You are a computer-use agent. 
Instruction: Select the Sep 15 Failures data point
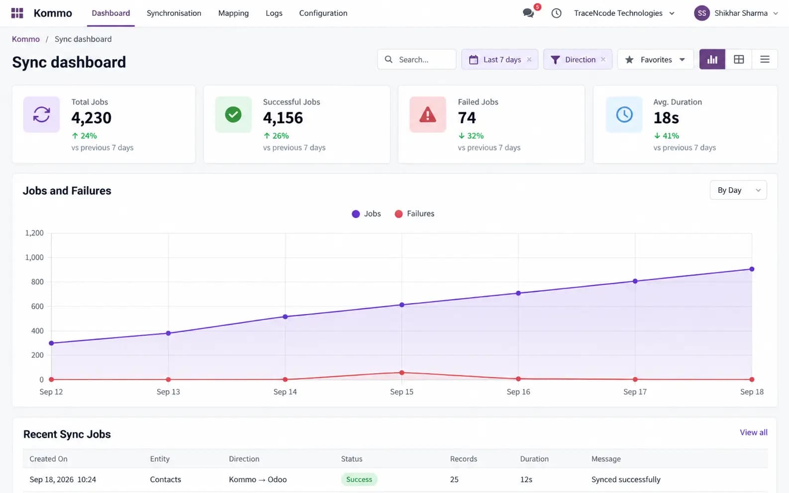tap(402, 372)
